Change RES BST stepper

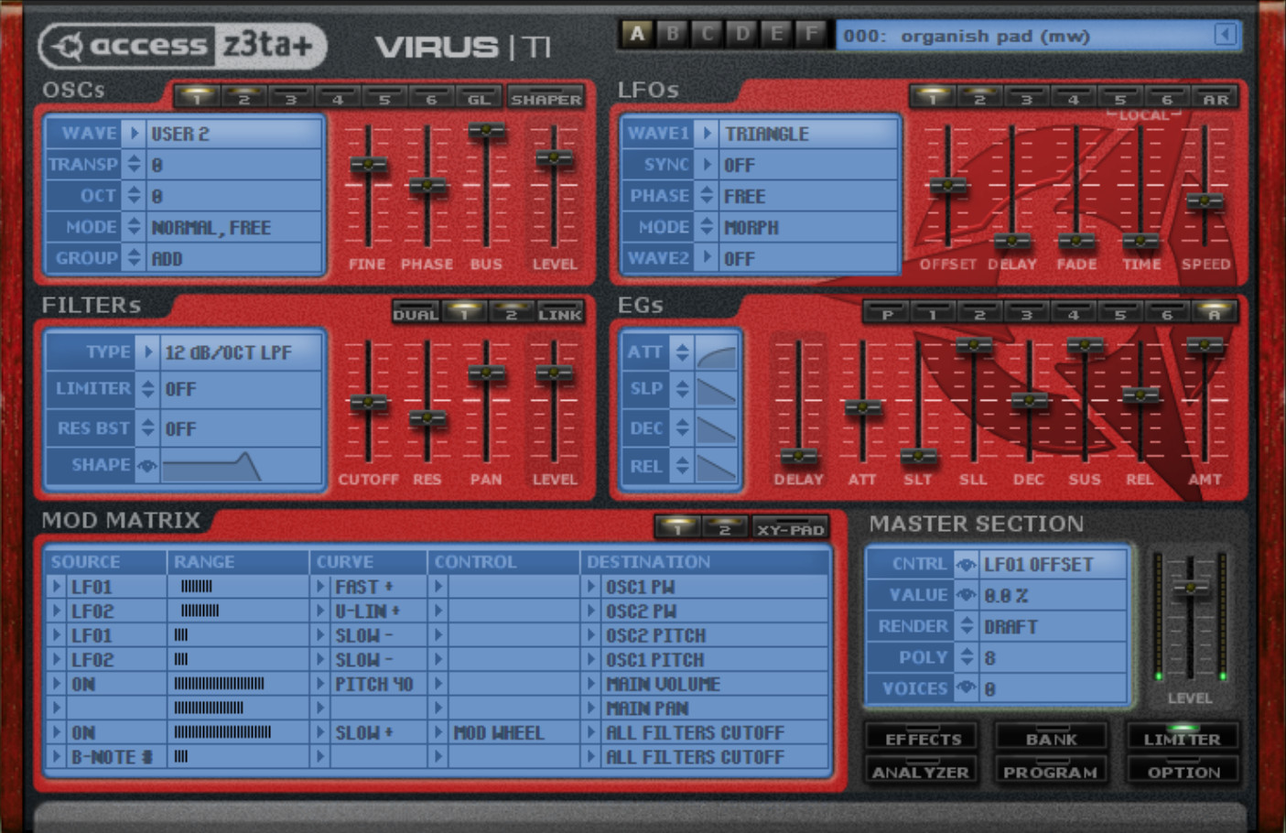coord(147,427)
